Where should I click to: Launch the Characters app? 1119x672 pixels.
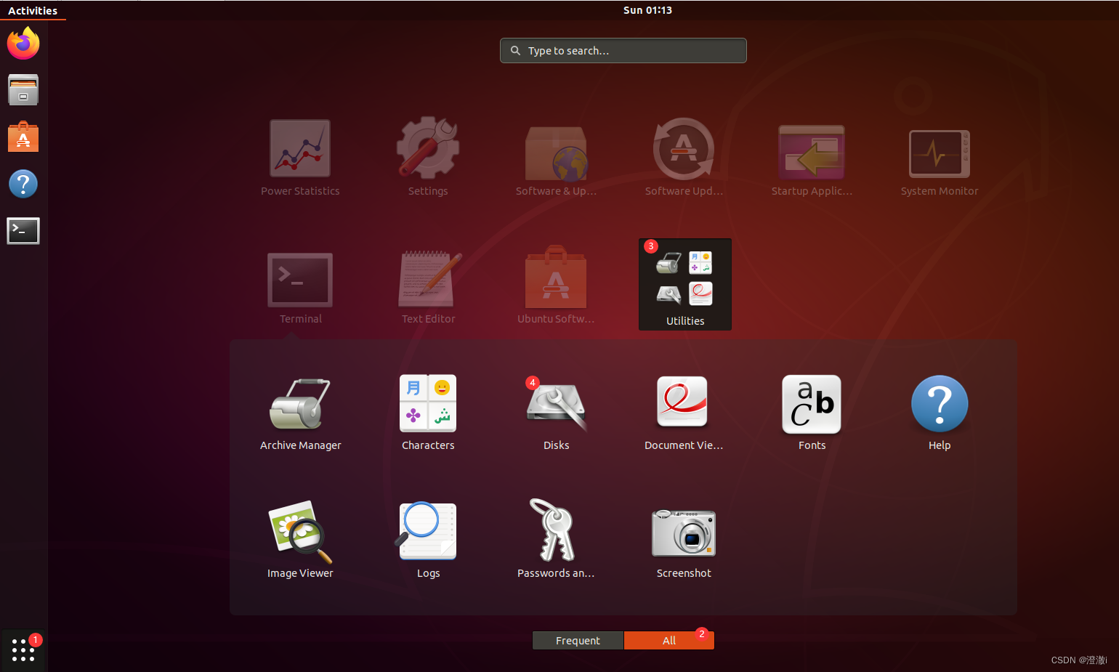click(428, 414)
